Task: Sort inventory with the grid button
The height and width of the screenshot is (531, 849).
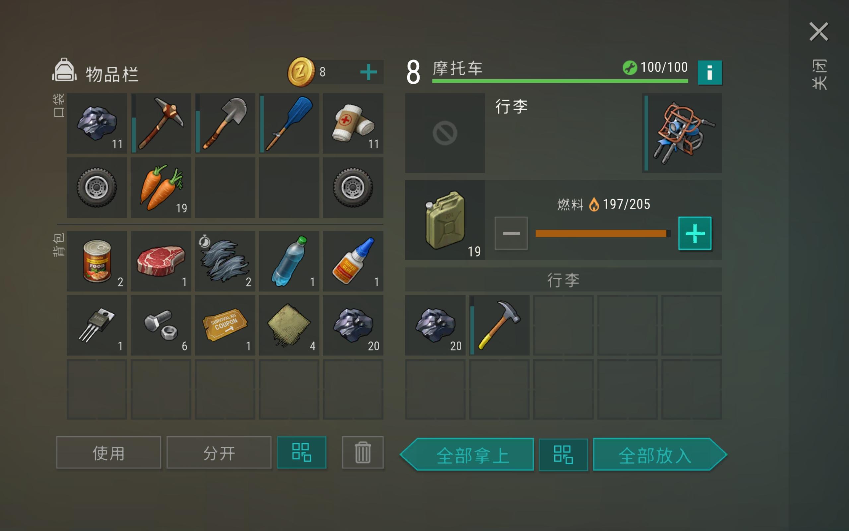Action: 302,452
